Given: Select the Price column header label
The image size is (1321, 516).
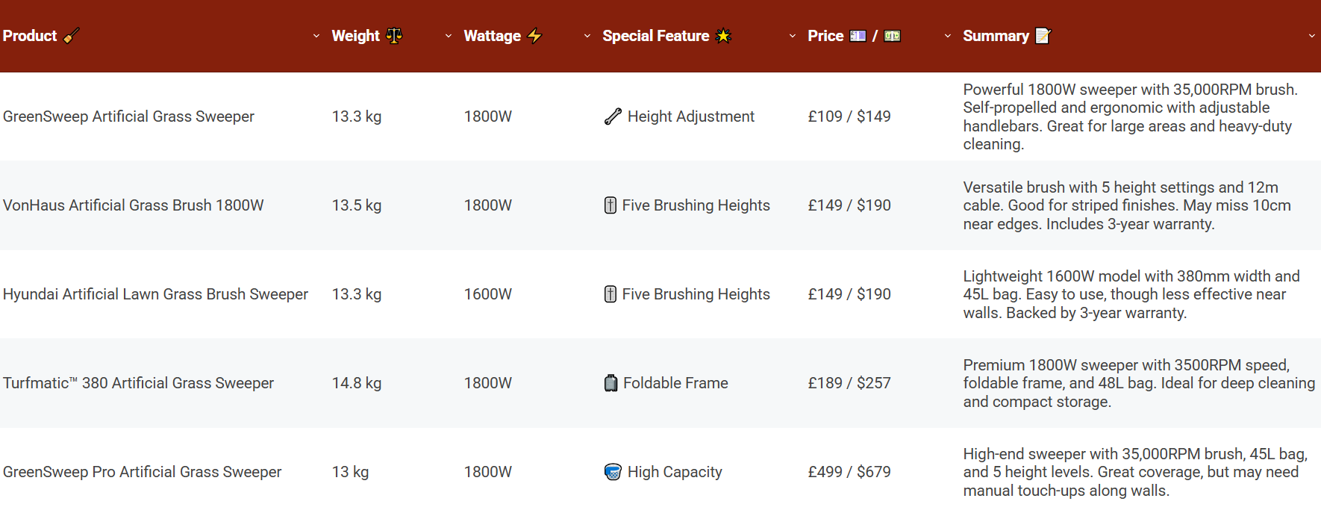Looking at the screenshot, I should [825, 36].
